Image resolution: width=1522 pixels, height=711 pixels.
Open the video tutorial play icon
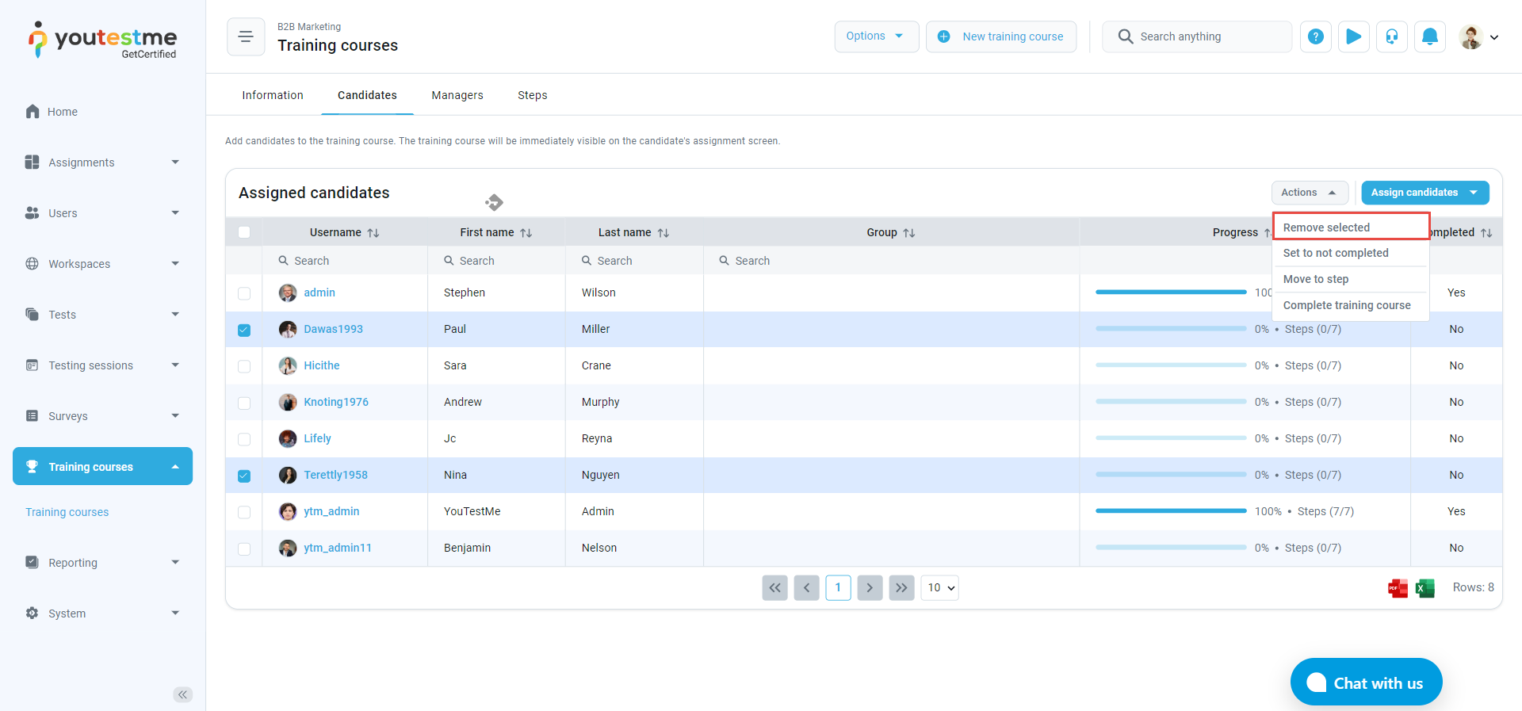point(1354,36)
